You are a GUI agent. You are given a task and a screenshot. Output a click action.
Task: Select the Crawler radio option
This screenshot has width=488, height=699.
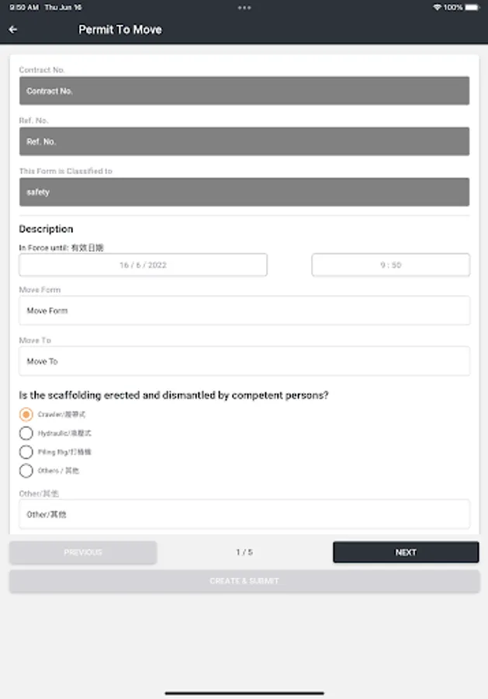[26, 415]
